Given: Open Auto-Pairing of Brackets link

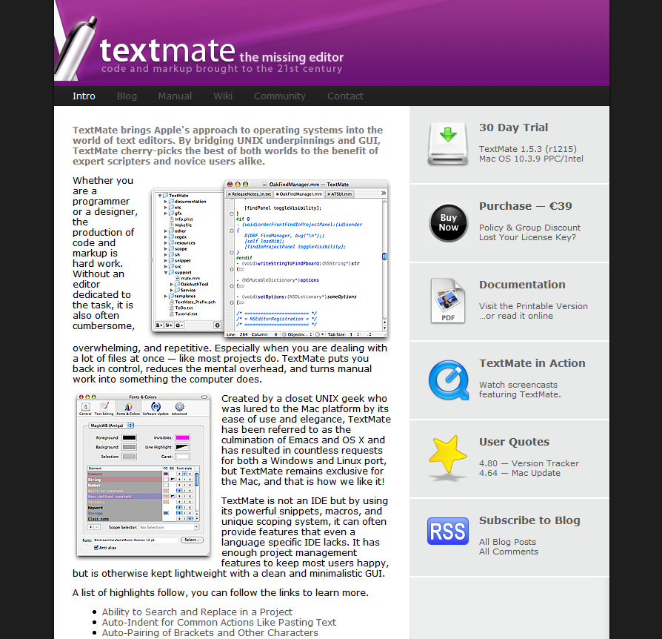Looking at the screenshot, I should pyautogui.click(x=210, y=632).
